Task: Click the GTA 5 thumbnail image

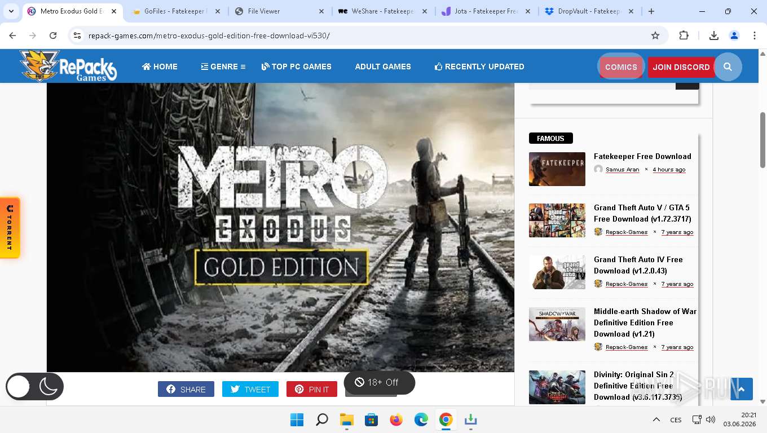Action: (557, 220)
